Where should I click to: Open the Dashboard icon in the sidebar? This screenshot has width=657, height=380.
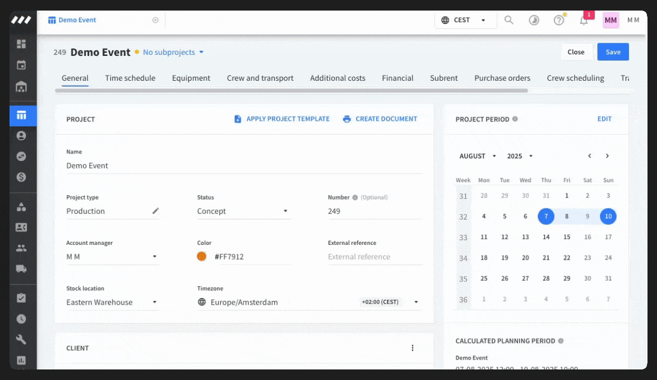[21, 44]
